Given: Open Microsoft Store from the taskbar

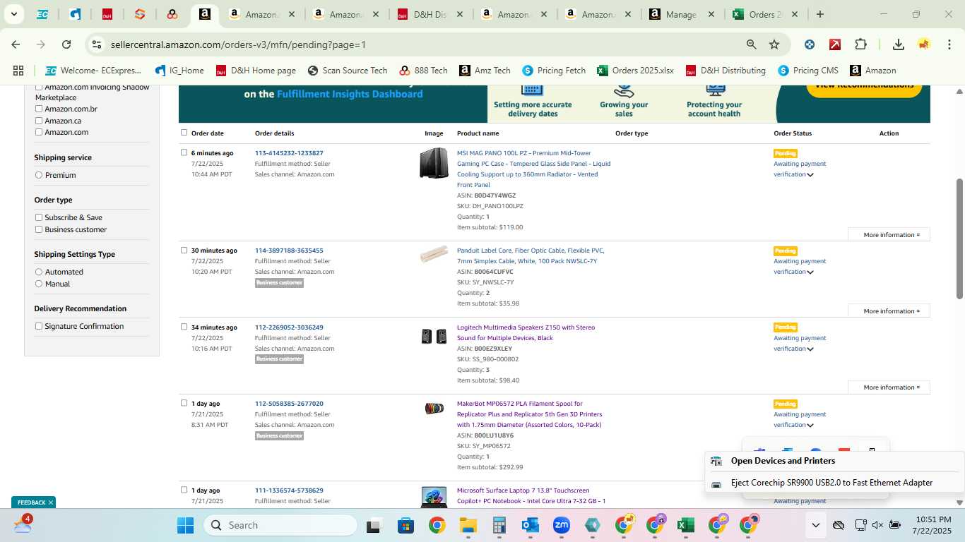Looking at the screenshot, I should click(405, 525).
